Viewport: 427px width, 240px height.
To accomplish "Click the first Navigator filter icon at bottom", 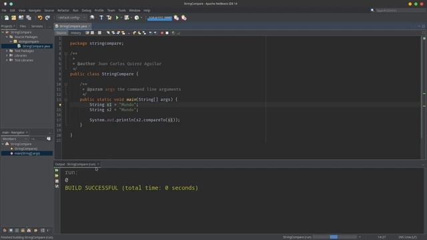I will (x=5, y=231).
